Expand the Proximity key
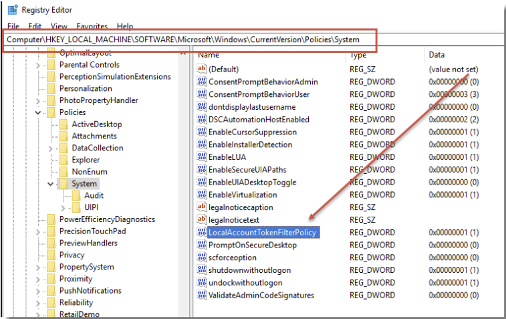506x319 pixels. tap(37, 280)
